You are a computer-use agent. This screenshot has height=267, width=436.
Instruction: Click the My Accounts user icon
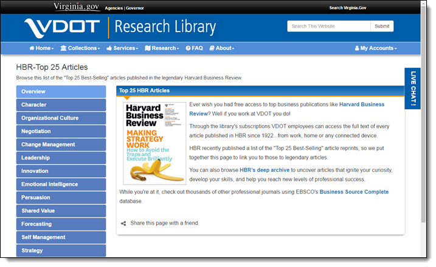tap(357, 49)
